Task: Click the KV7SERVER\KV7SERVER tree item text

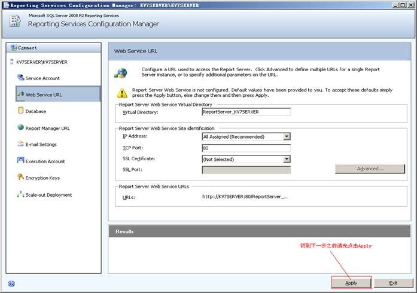Action: [x=42, y=62]
